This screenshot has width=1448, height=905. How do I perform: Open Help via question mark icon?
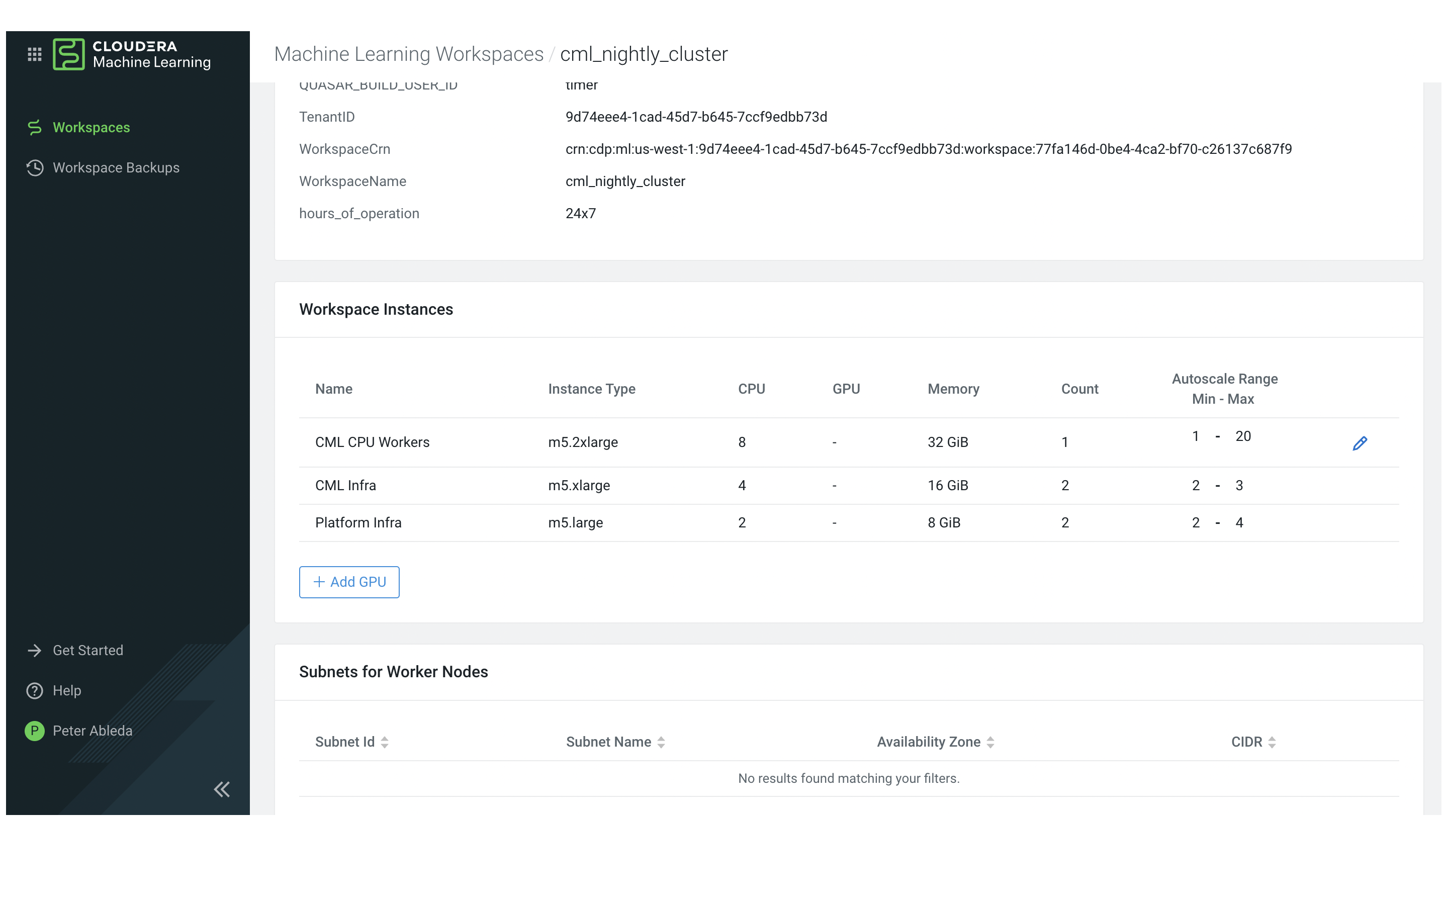34,690
